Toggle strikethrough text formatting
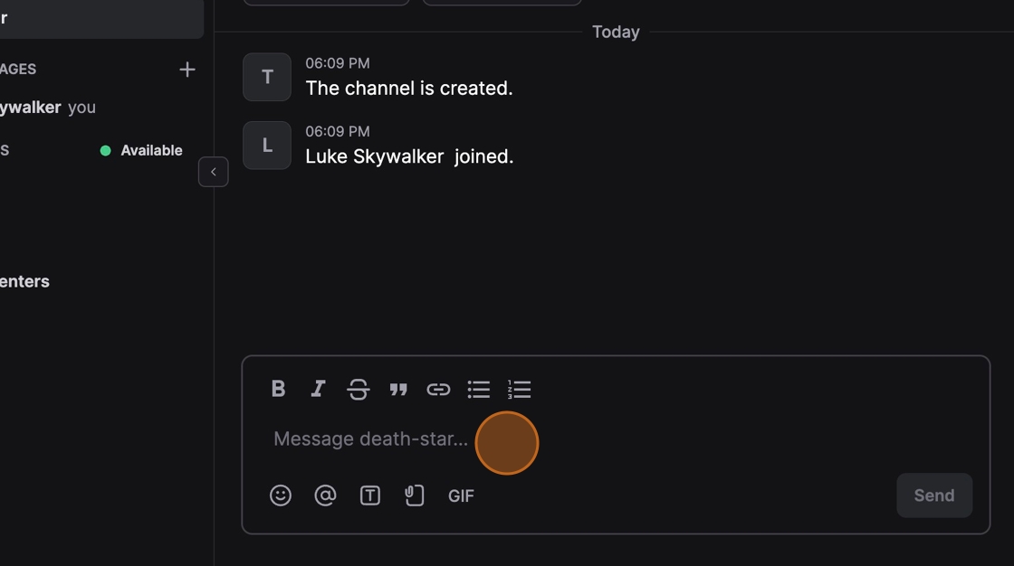The width and height of the screenshot is (1014, 566). [359, 389]
